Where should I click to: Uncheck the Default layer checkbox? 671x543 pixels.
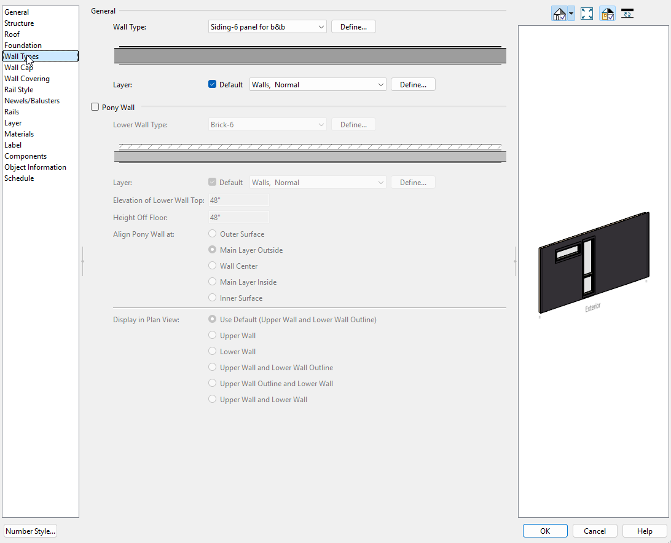click(x=213, y=85)
